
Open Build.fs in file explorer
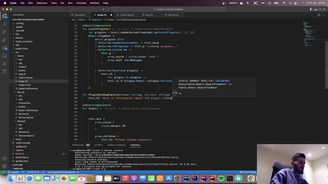click(x=39, y=153)
